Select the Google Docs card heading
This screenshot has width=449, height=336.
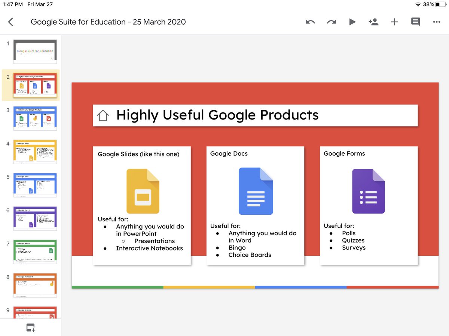(x=229, y=153)
